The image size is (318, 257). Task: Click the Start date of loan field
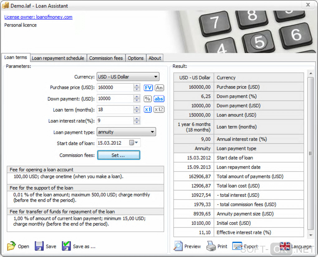[113, 143]
